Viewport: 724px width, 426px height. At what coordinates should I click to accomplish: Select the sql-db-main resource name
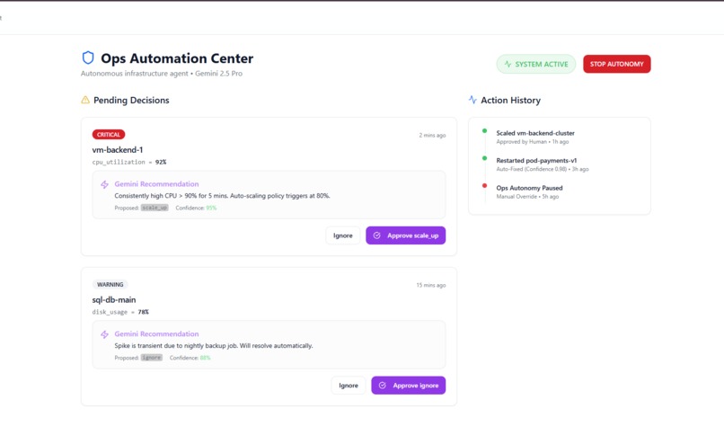[x=113, y=299]
